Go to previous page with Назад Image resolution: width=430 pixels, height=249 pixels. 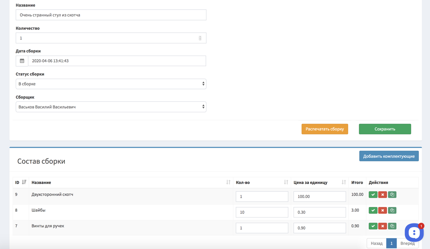coord(377,243)
